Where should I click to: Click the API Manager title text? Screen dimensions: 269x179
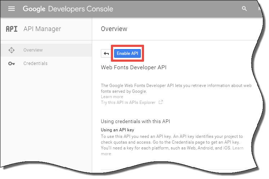[42, 29]
